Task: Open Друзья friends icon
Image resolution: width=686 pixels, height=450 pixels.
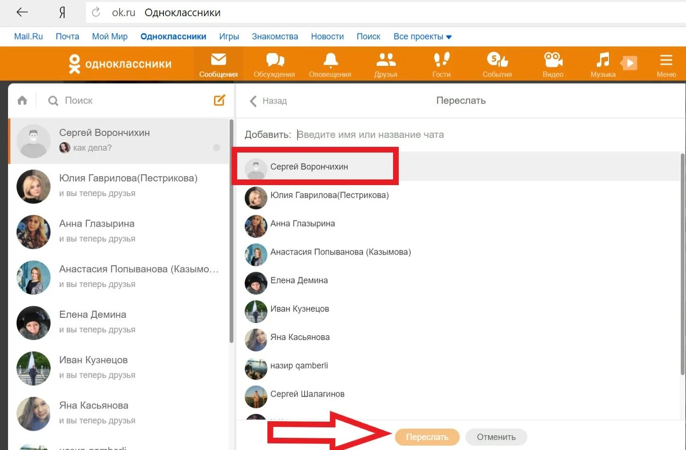Action: click(x=386, y=64)
